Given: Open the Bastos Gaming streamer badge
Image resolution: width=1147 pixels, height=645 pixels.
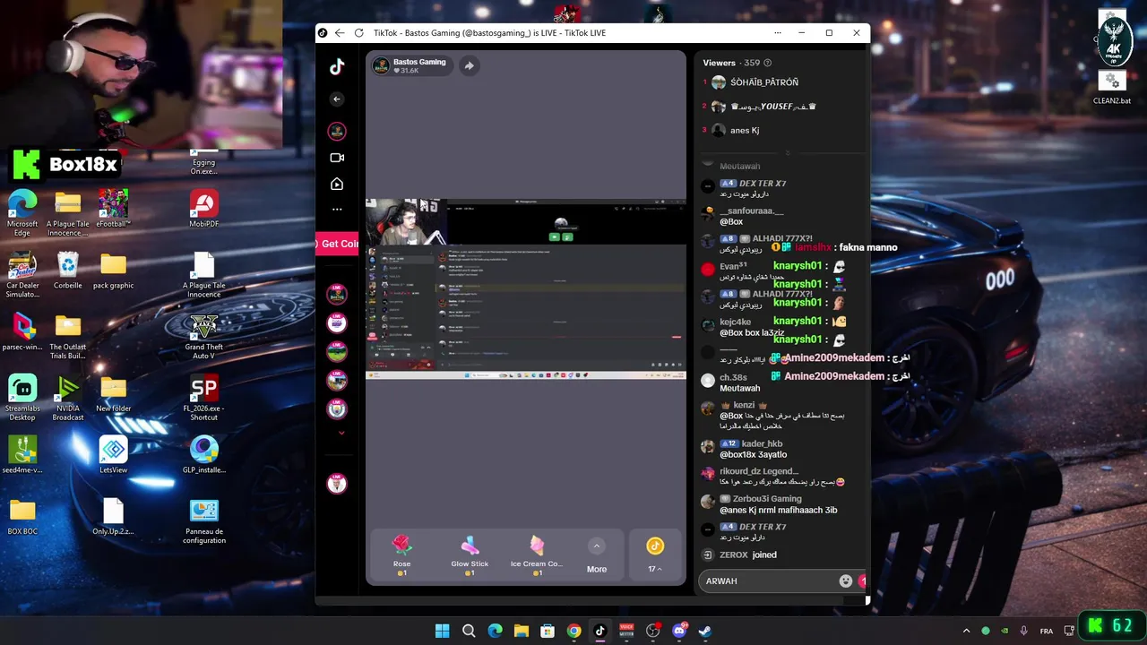Looking at the screenshot, I should pos(410,65).
